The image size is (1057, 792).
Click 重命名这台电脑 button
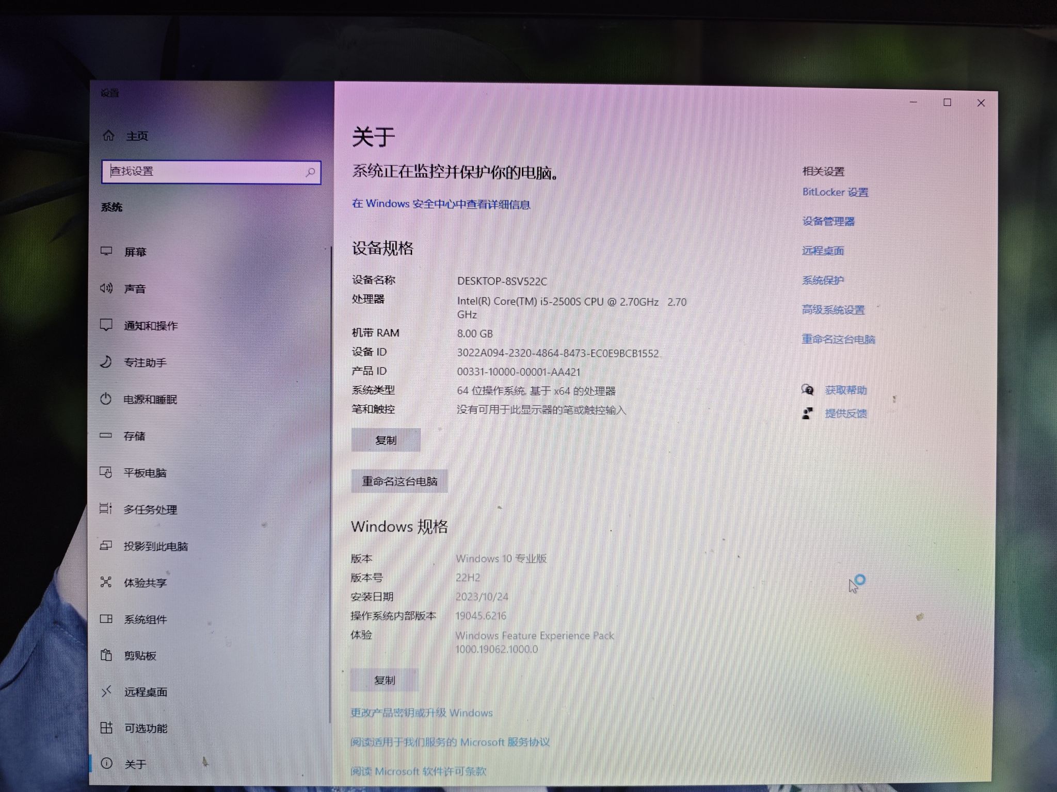tap(399, 481)
